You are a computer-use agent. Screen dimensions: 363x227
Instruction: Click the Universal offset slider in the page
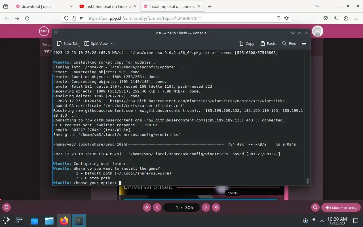tap(228, 188)
